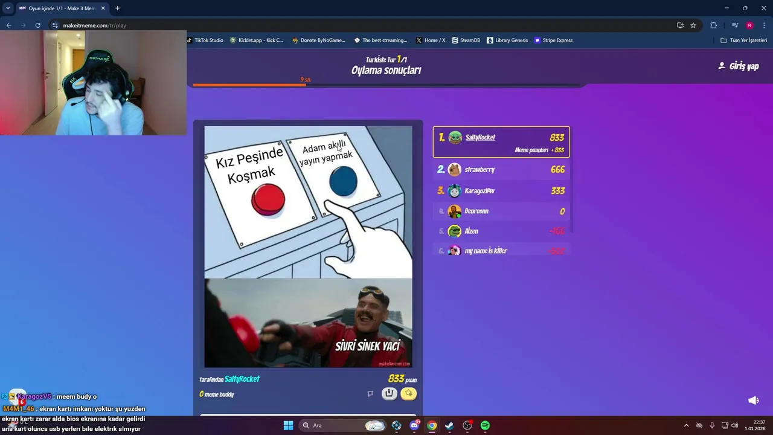Close the Make it Meme tab
This screenshot has width=773, height=435.
[103, 8]
